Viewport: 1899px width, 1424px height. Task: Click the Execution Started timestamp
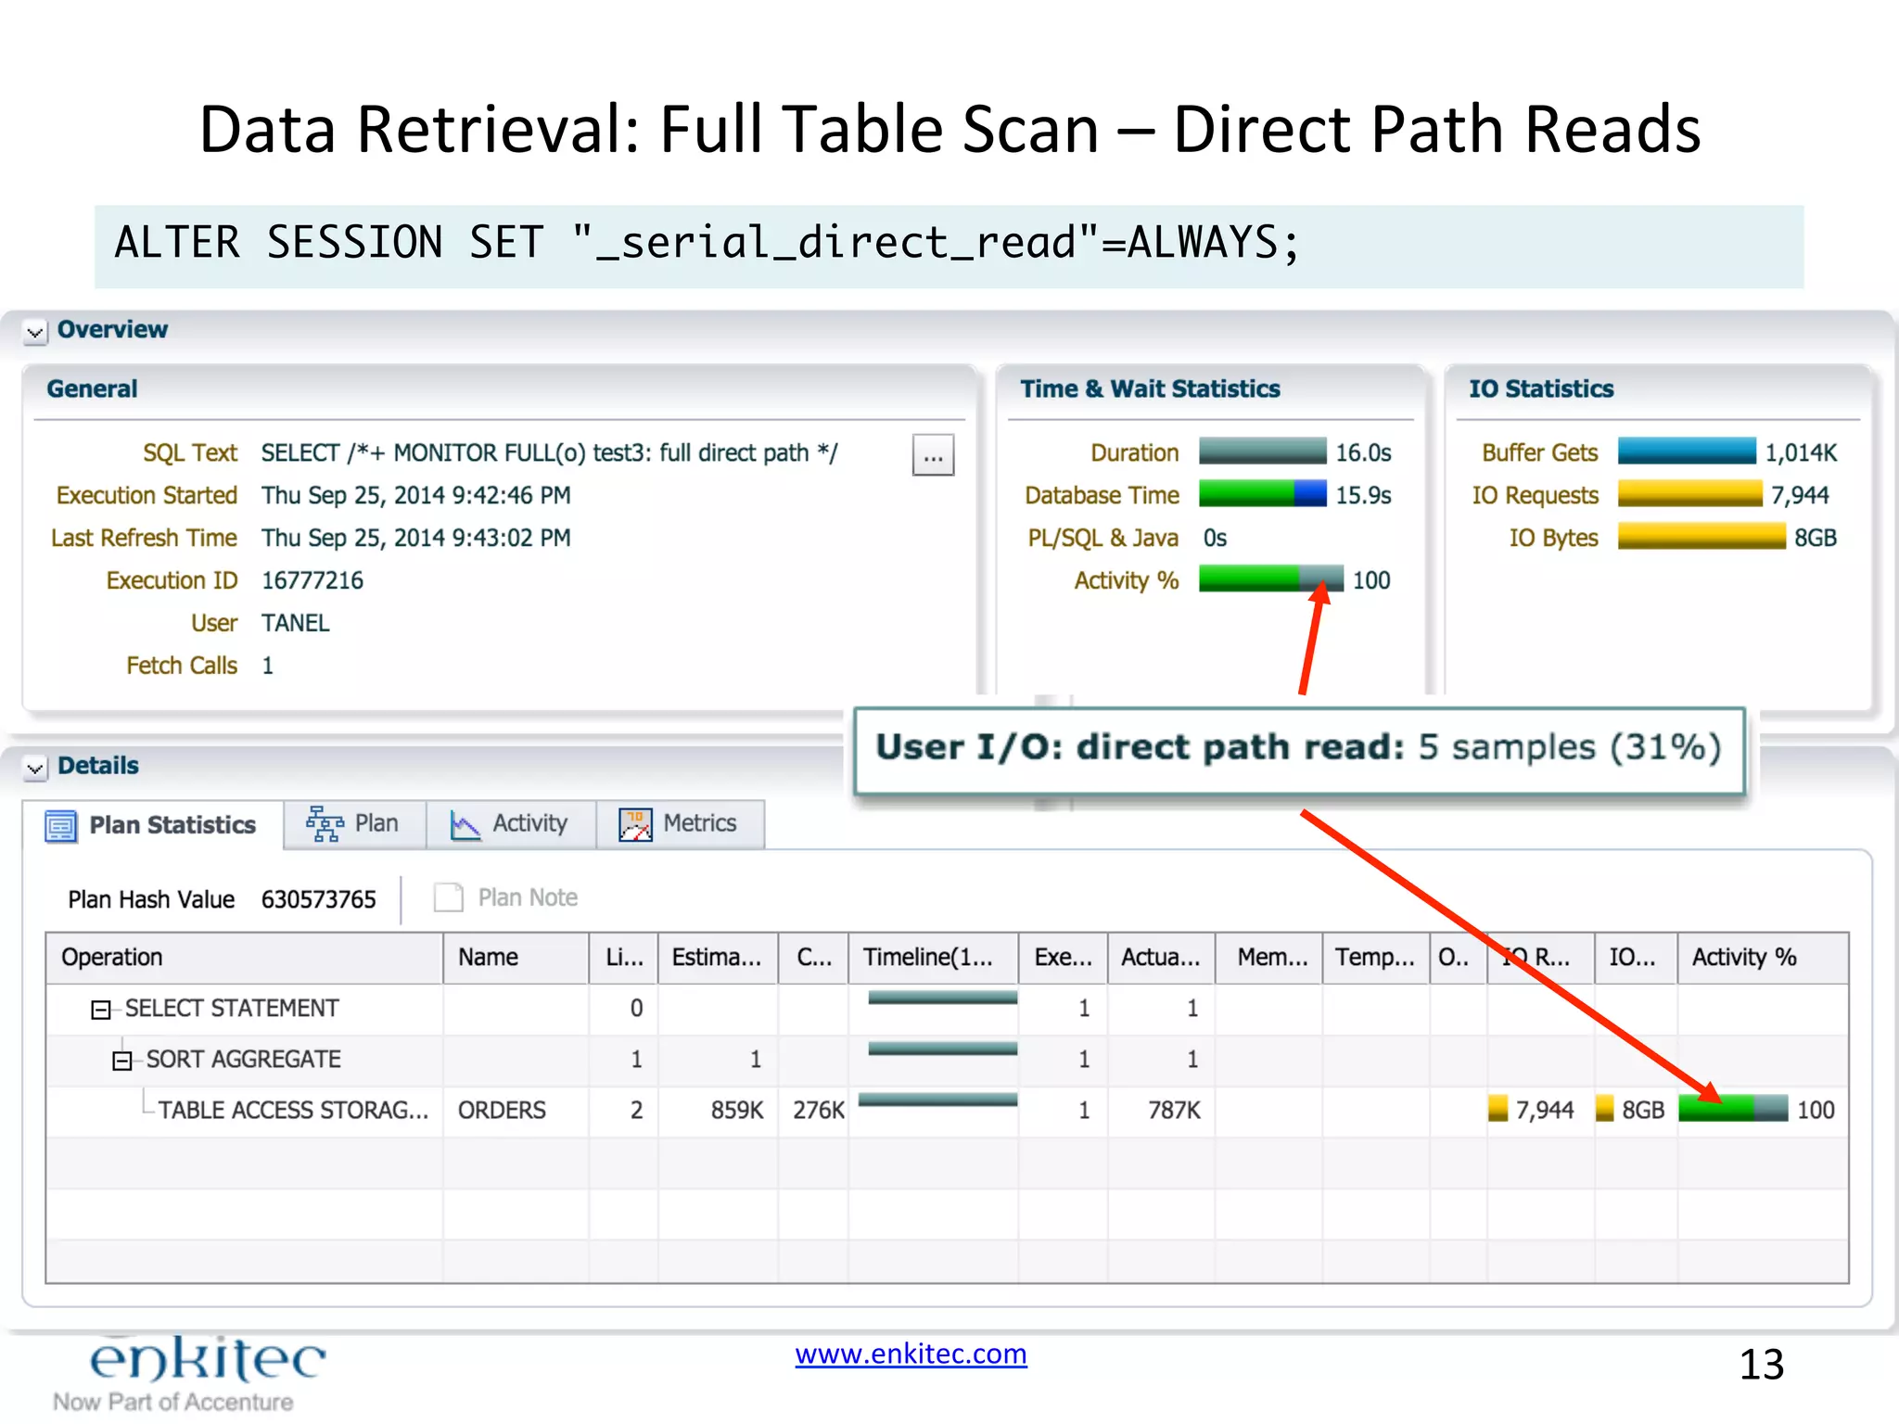pyautogui.click(x=415, y=495)
